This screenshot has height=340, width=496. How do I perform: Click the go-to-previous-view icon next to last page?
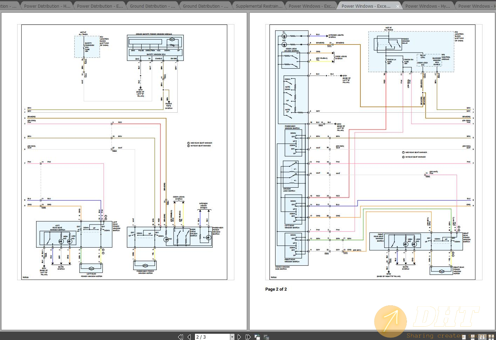pyautogui.click(x=257, y=337)
